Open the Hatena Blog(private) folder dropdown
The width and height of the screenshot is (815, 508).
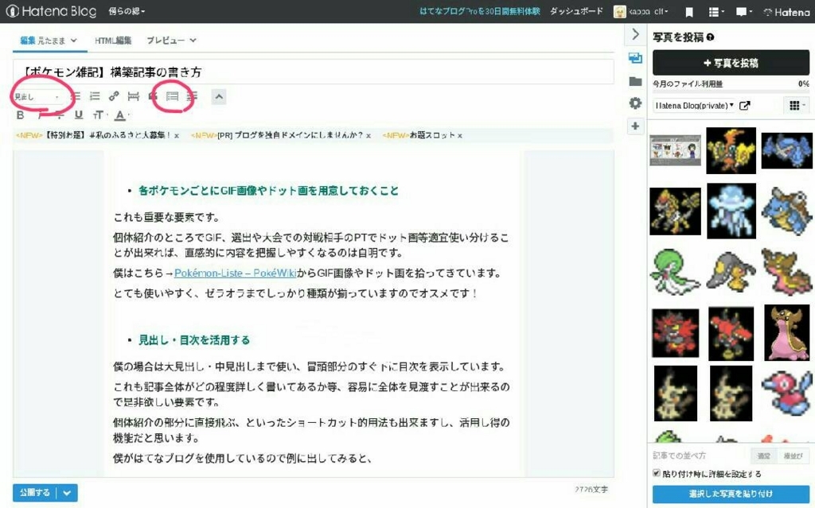(693, 105)
